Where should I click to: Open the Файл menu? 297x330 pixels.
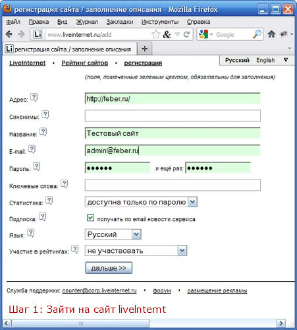pos(13,22)
